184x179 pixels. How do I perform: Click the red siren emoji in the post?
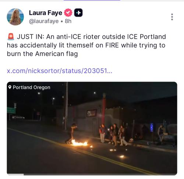point(11,37)
